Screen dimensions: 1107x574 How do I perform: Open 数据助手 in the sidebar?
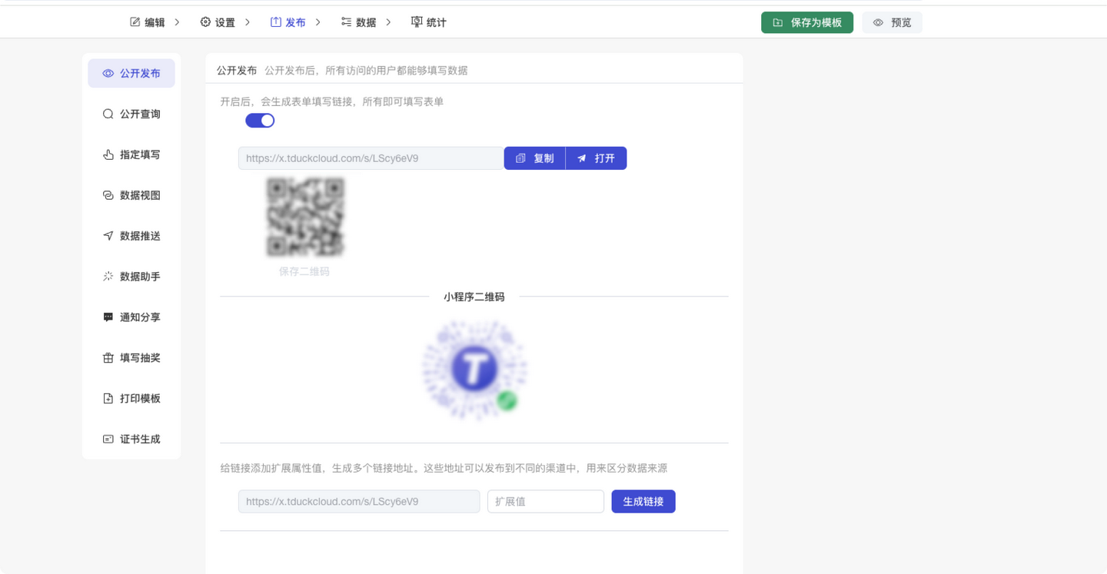[x=131, y=277]
